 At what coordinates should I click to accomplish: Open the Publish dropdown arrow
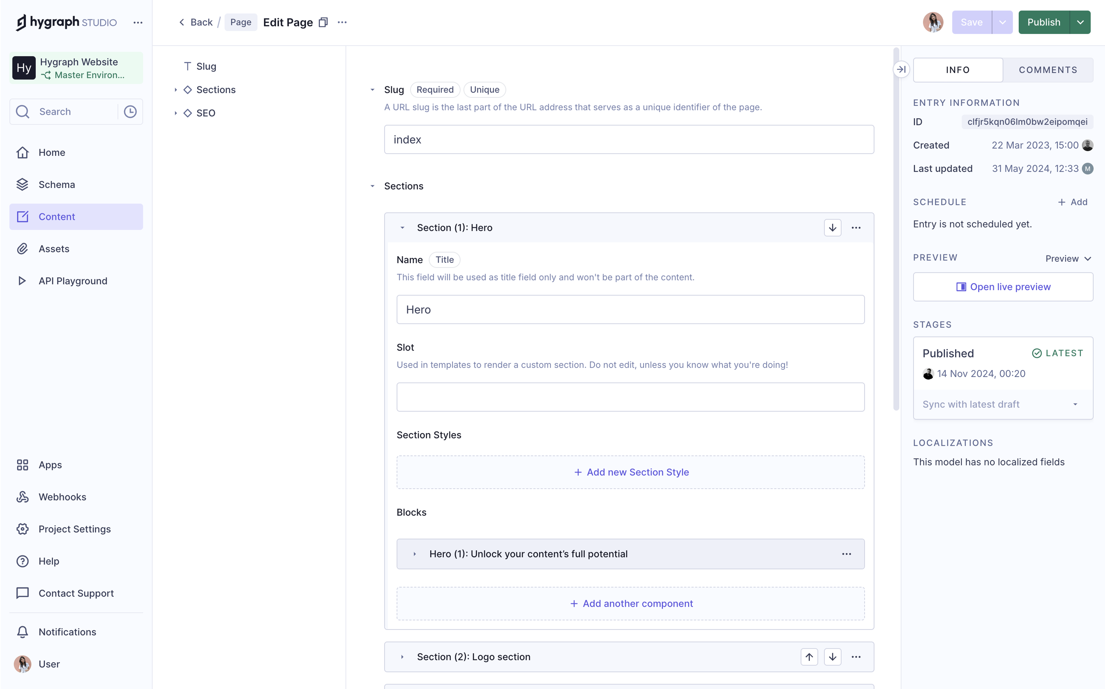point(1080,22)
